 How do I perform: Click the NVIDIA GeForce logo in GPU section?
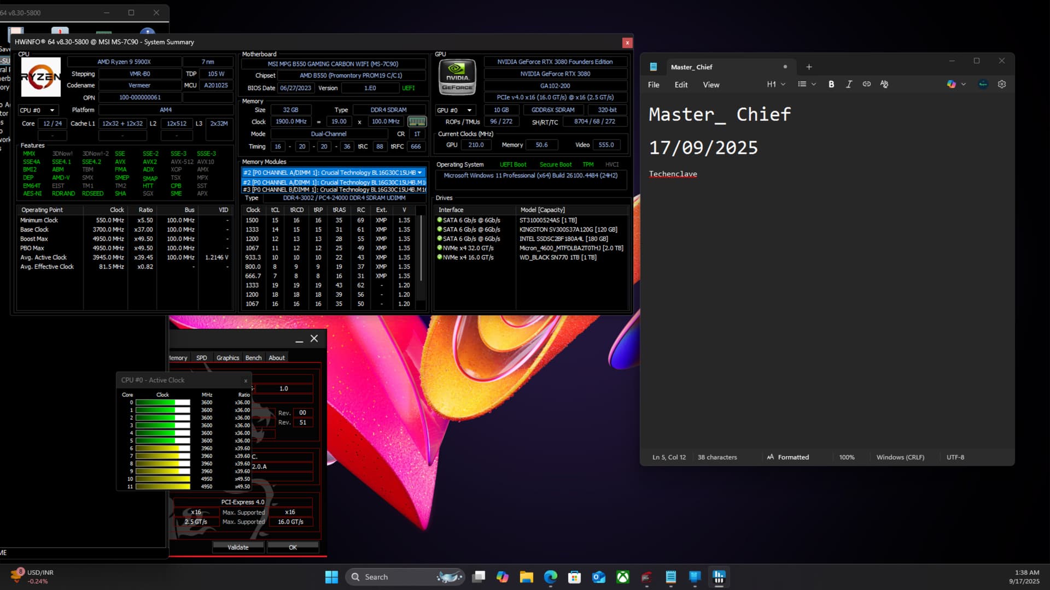(457, 77)
